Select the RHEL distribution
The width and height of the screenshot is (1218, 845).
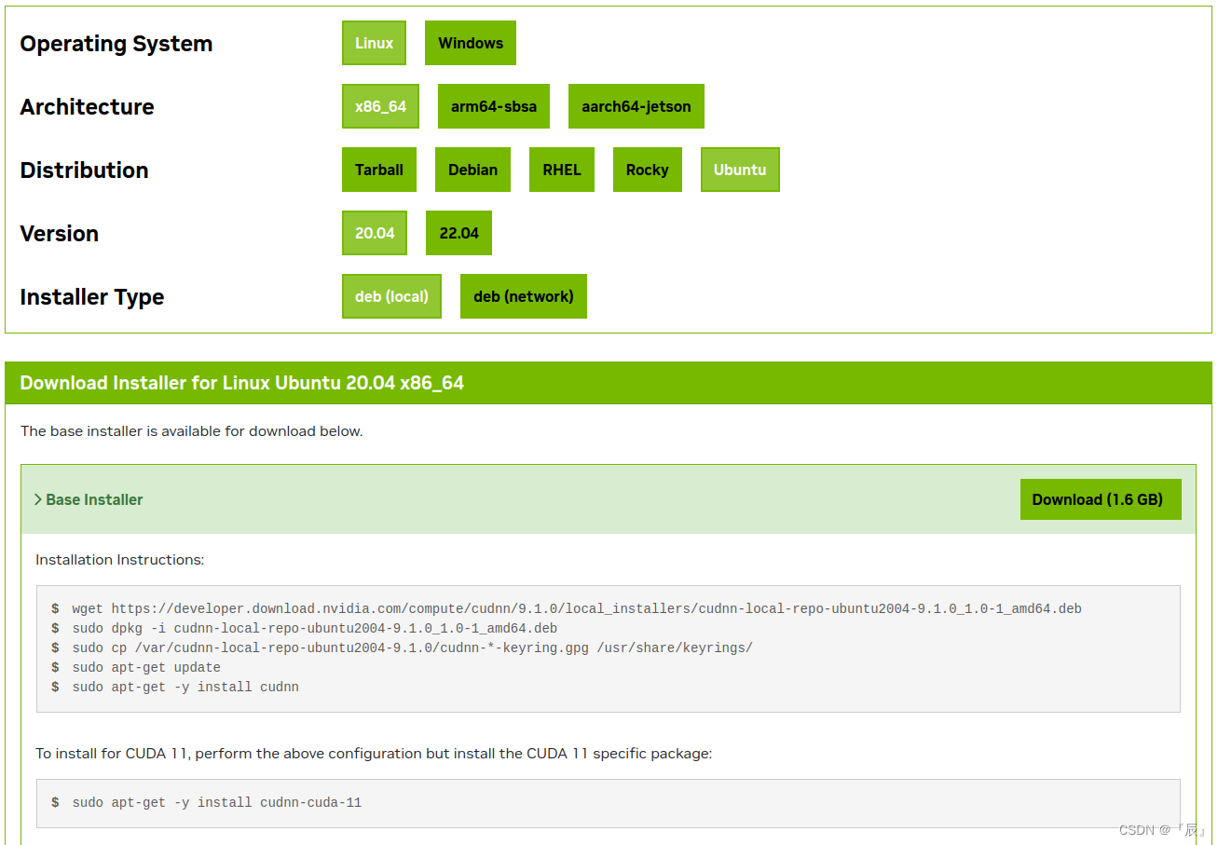tap(561, 169)
